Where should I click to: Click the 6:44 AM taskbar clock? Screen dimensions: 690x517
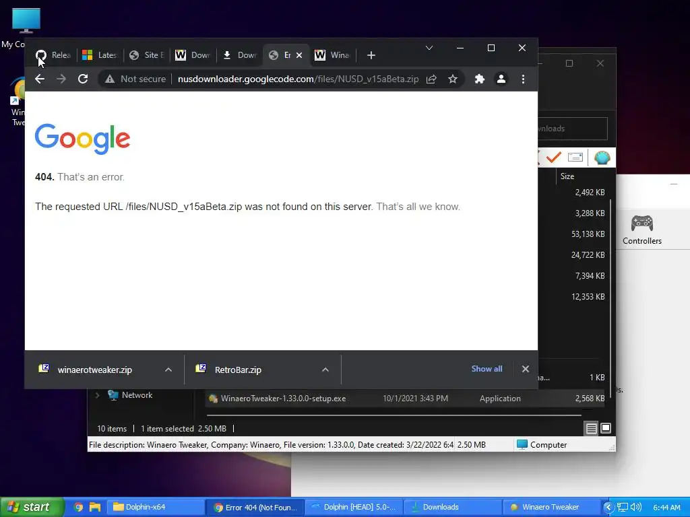666,508
